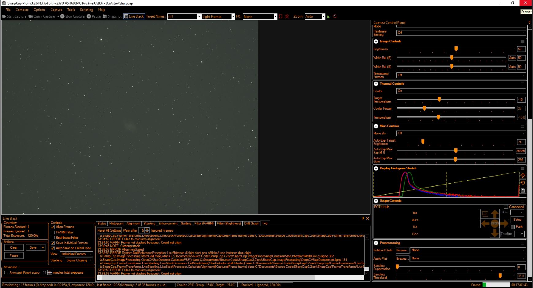This screenshot has width=533, height=288.
Task: Pin the Live Stack panel
Action: click(x=363, y=218)
